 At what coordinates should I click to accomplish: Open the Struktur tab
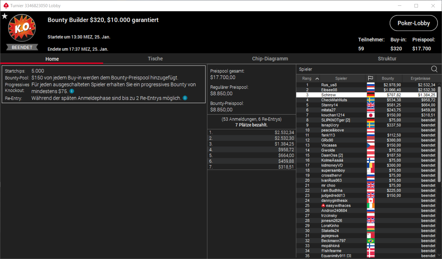coord(387,59)
